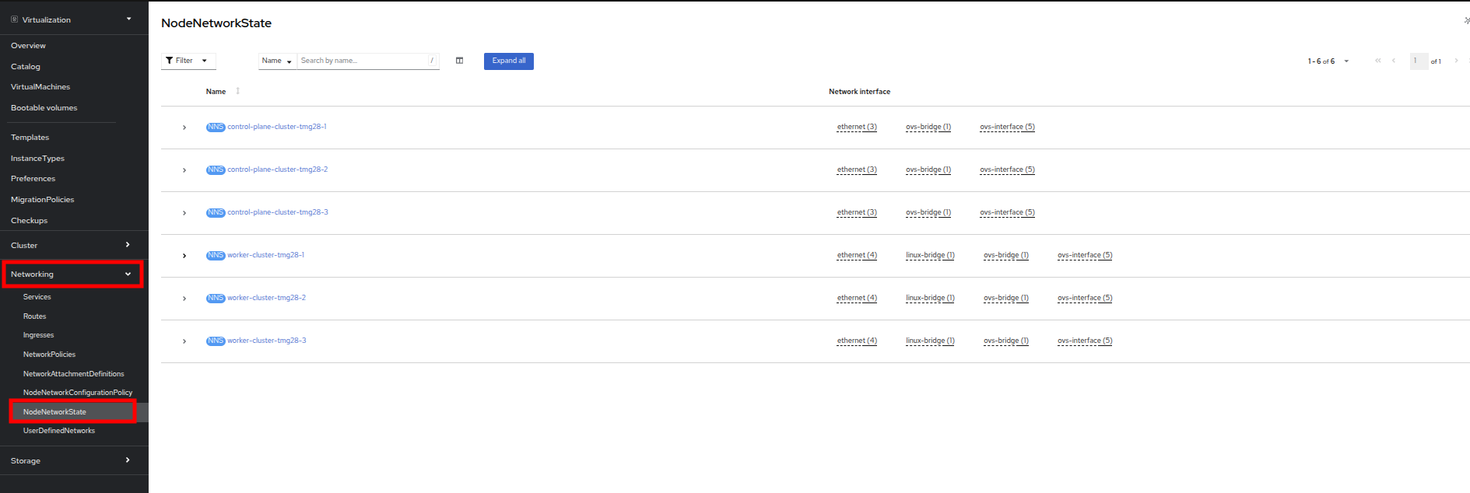The width and height of the screenshot is (1470, 493).
Task: Expand the worker-cluster-tmg28-1 row
Action: point(184,256)
